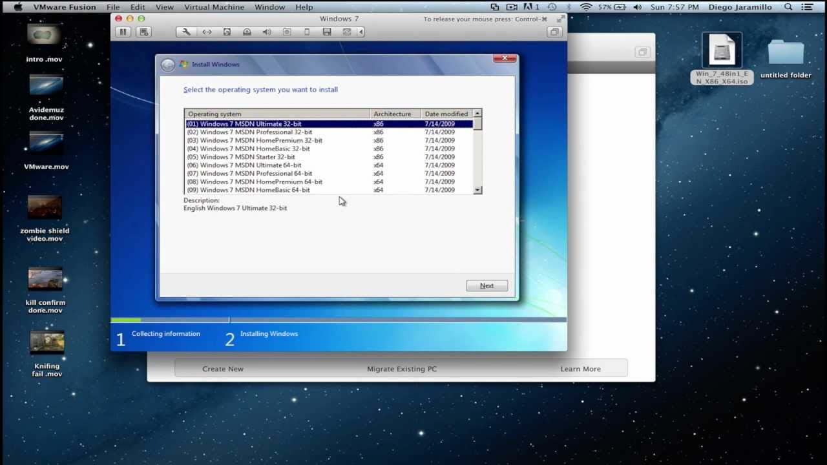Select Windows 7 MSDN HomeBasic 32-bit
Viewport: 827px width, 465px height.
point(330,149)
